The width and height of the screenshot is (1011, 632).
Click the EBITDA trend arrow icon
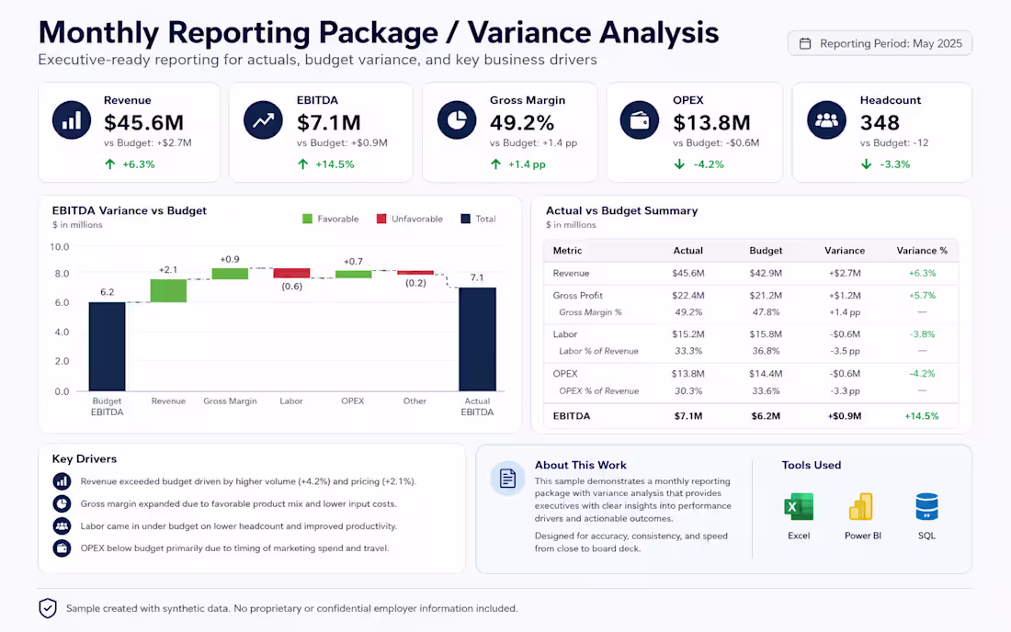(263, 119)
